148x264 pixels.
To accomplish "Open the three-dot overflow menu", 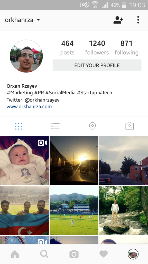I will pos(138,20).
